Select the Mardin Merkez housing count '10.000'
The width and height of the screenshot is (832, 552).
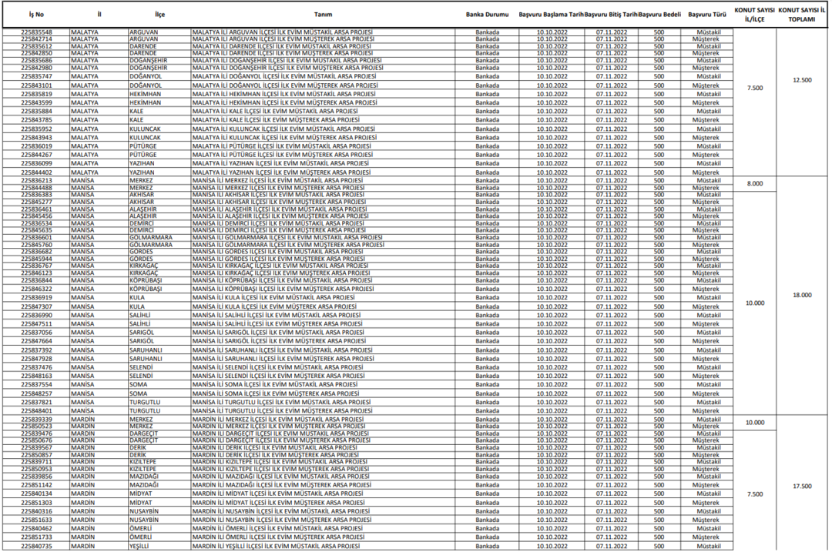754,423
